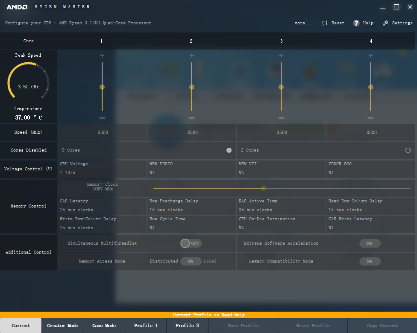Image resolution: width=417 pixels, height=333 pixels.
Task: Toggle Simultaneous Multithreading switch
Action: 191,243
